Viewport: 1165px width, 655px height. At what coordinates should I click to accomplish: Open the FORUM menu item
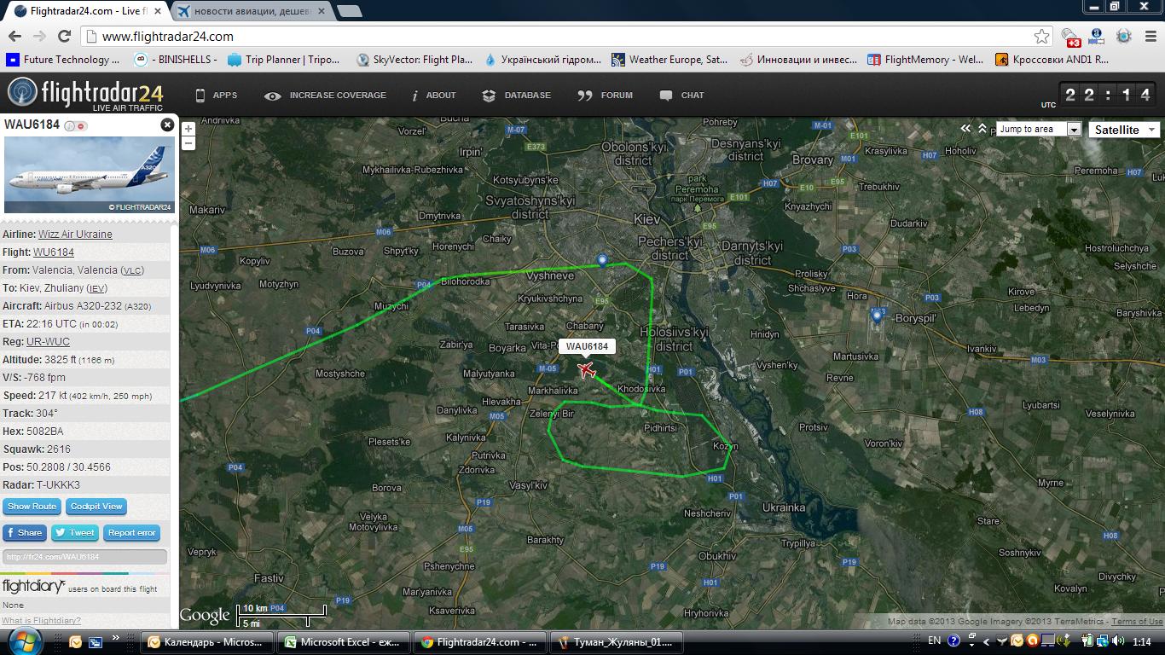(x=606, y=96)
